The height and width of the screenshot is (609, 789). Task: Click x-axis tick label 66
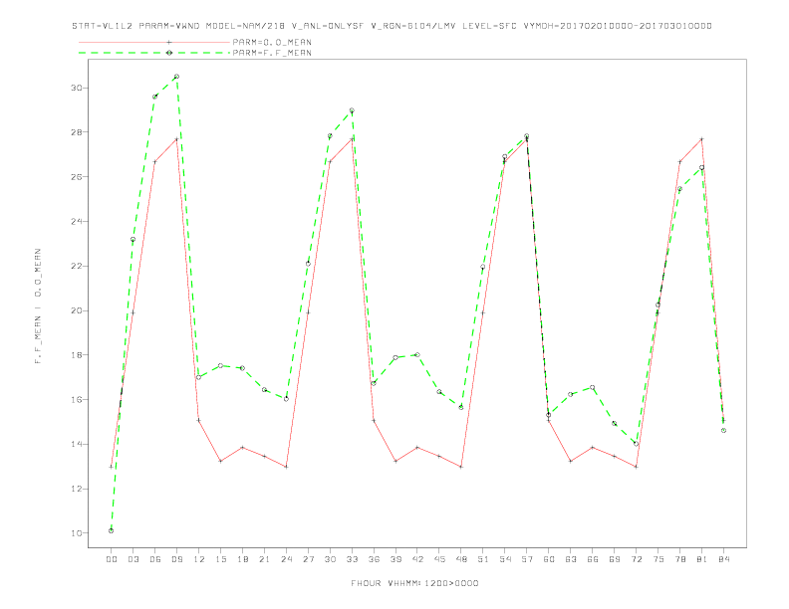tap(593, 559)
